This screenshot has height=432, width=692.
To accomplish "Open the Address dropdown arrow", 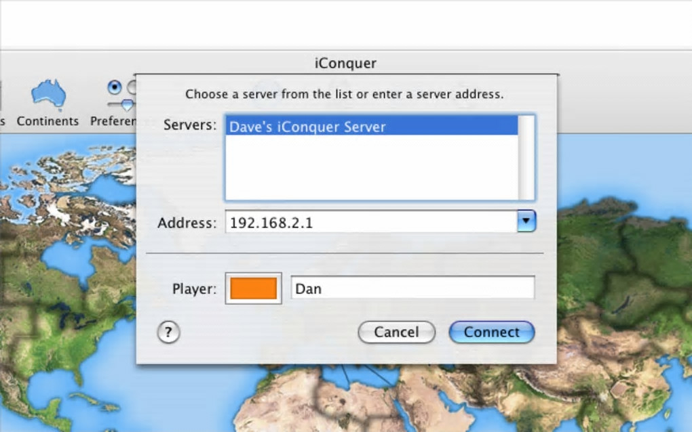I will pyautogui.click(x=526, y=221).
